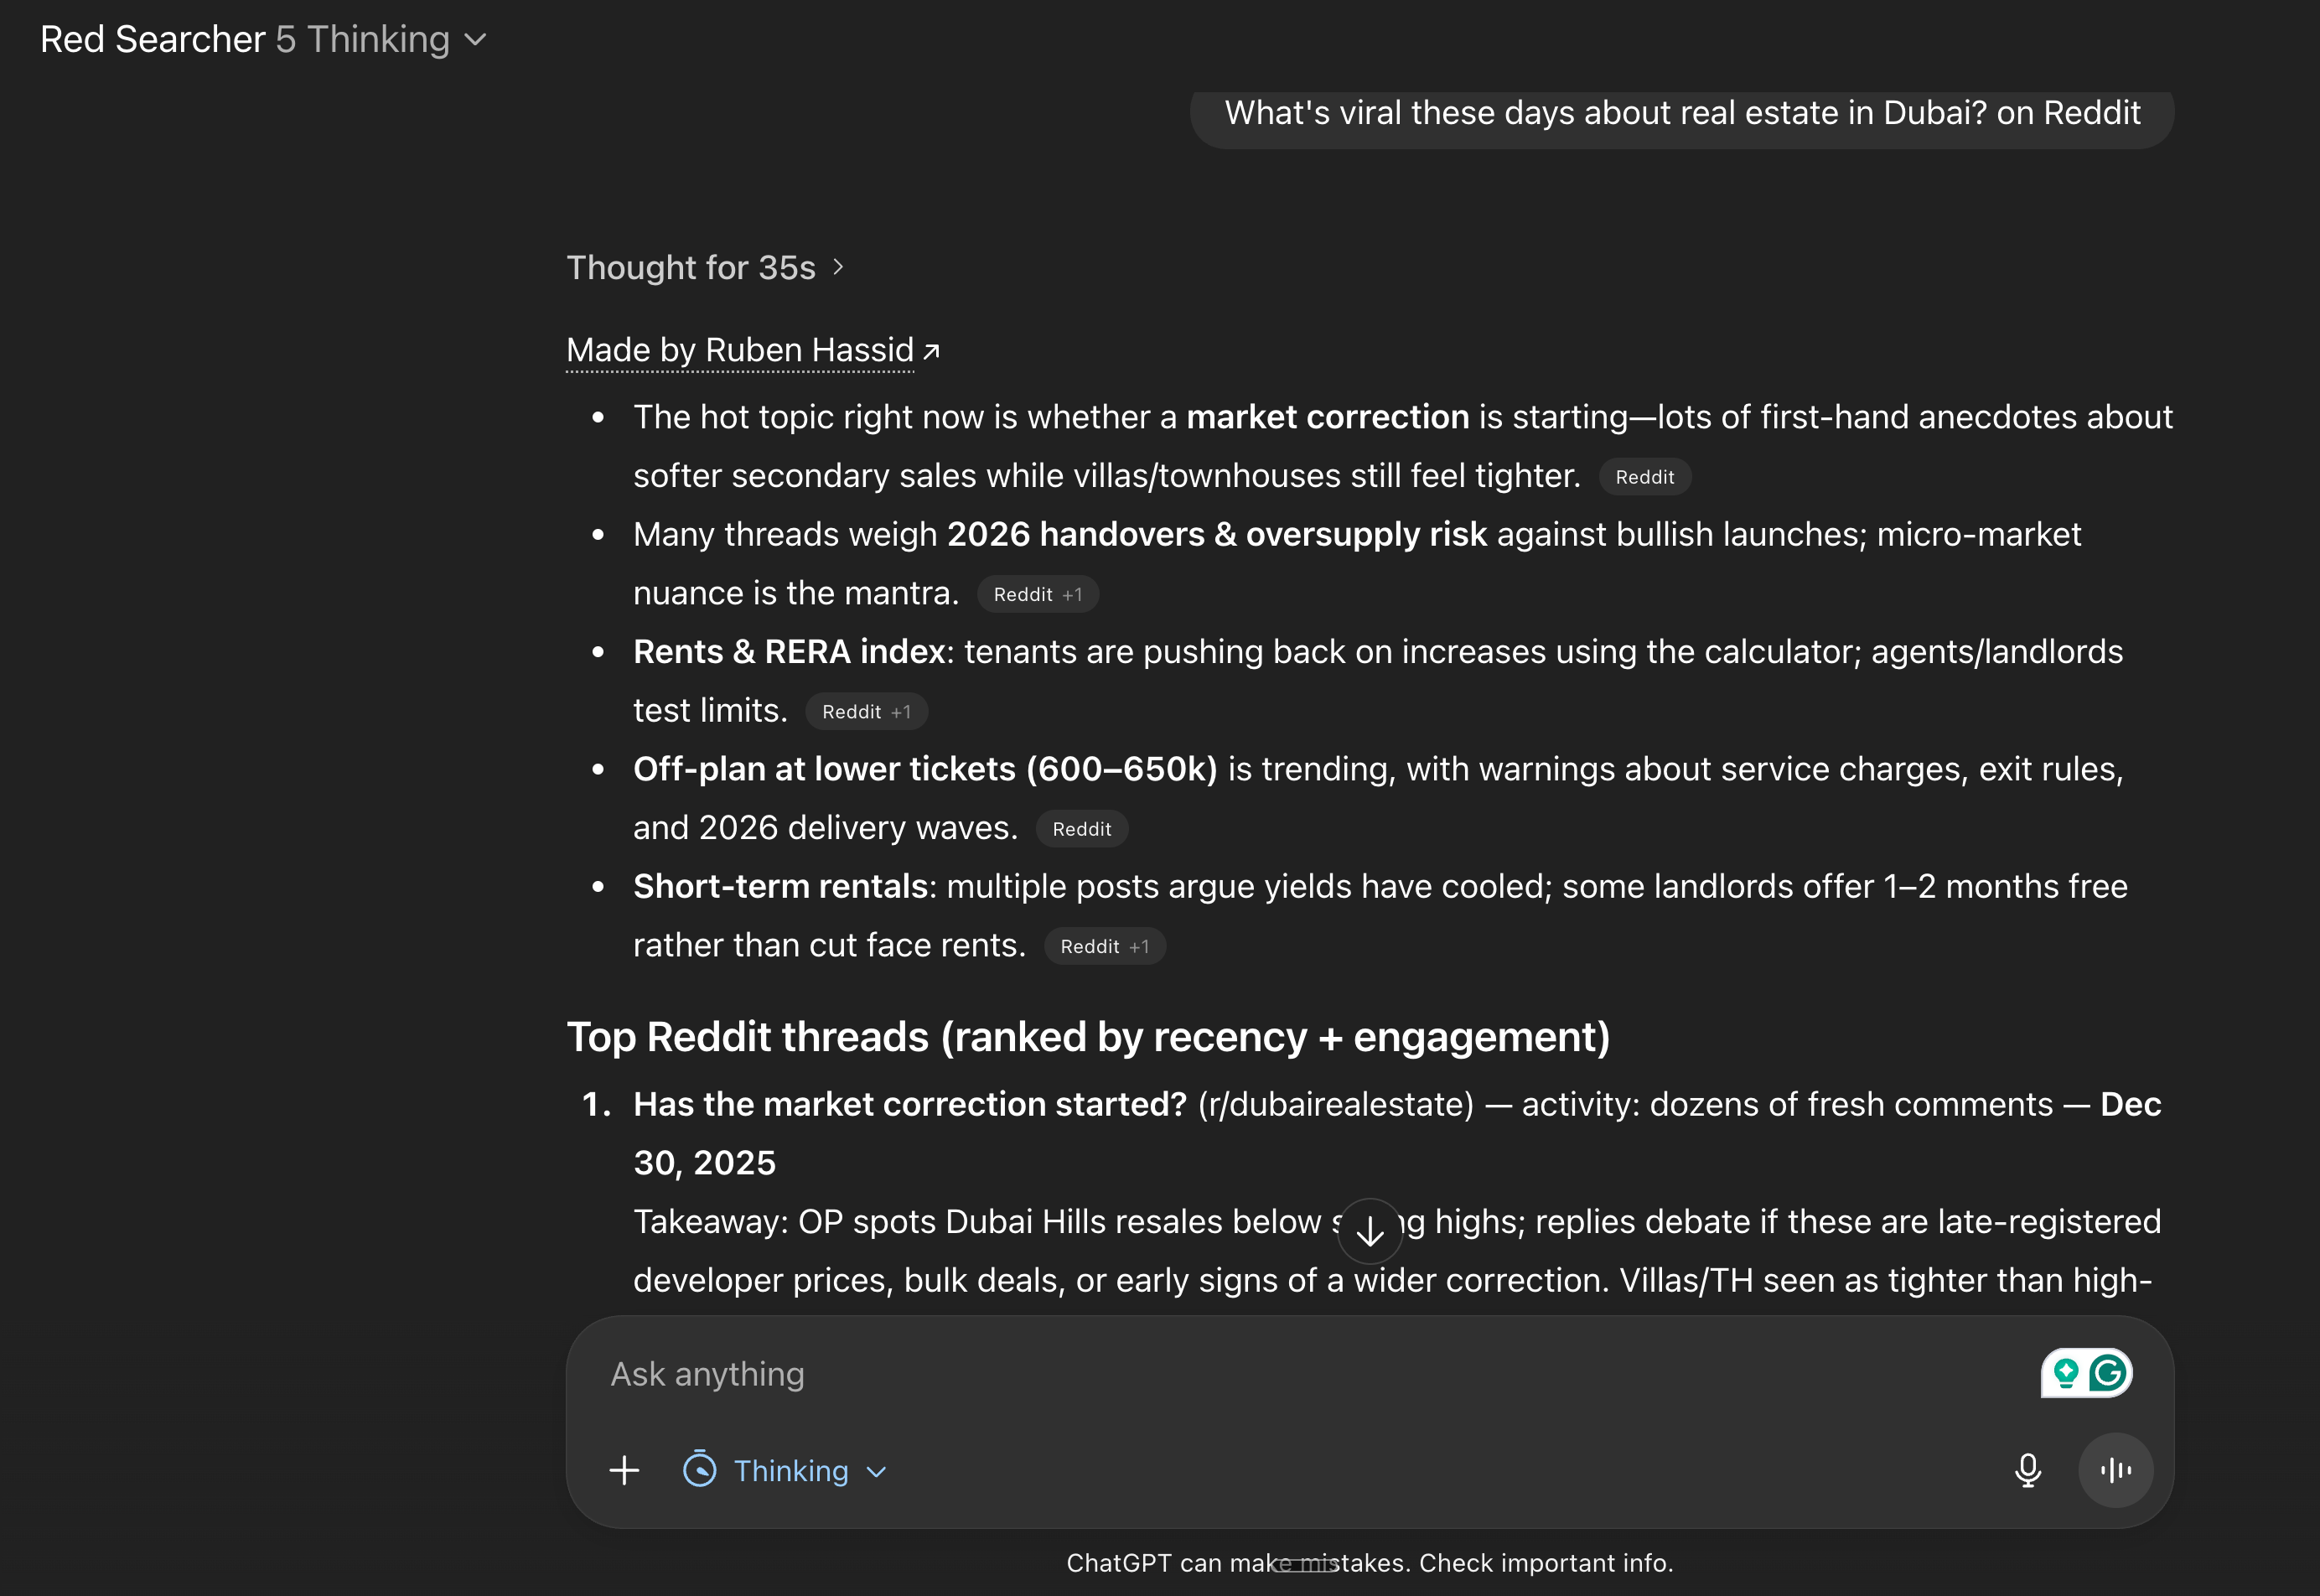Viewport: 2320px width, 1596px height.
Task: Click the Grammarly G icon
Action: click(2109, 1373)
